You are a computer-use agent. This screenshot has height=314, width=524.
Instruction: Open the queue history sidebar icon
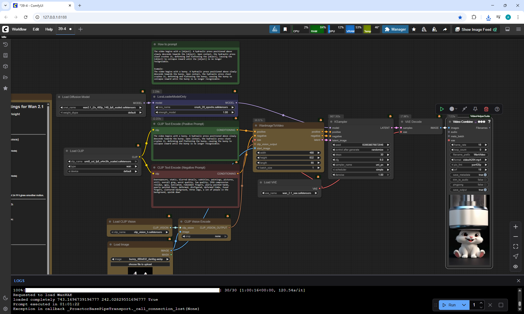5,44
